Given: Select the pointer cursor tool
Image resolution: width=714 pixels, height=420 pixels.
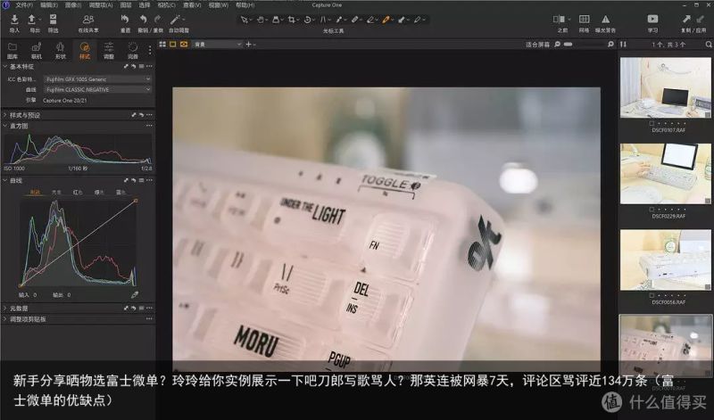Looking at the screenshot, I should point(245,20).
